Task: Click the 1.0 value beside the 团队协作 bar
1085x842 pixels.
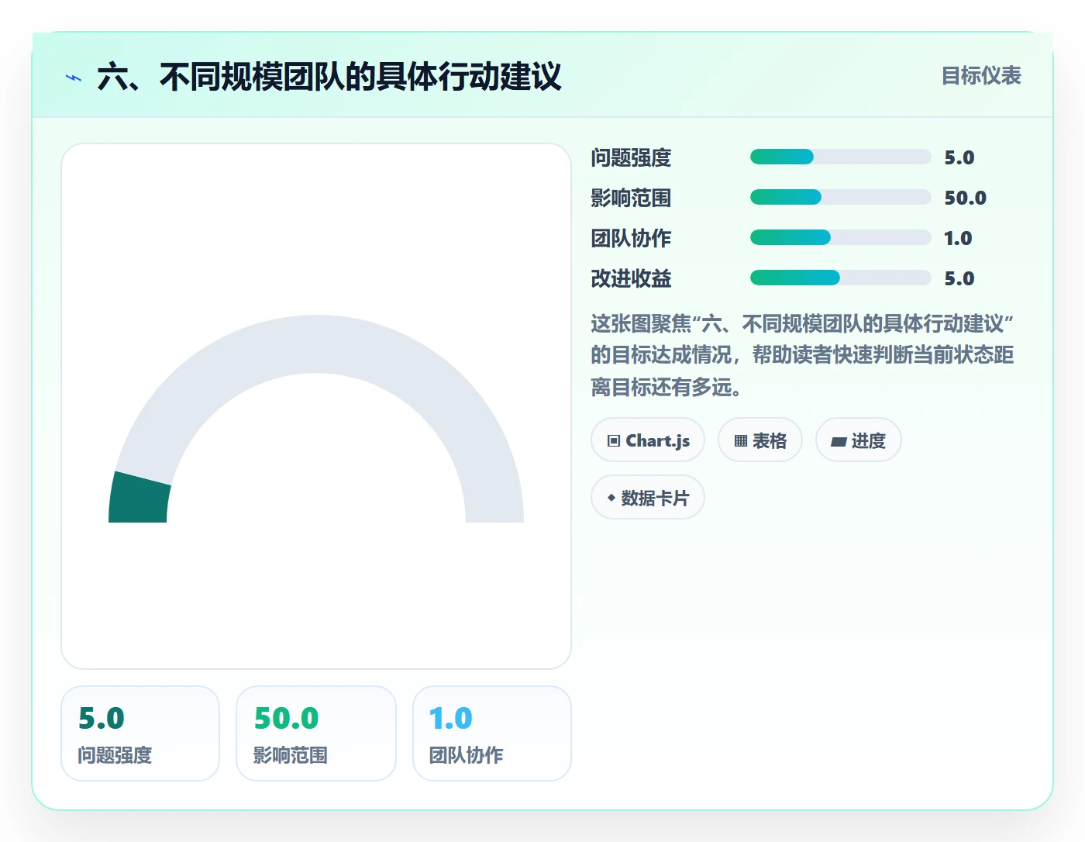Action: 958,238
